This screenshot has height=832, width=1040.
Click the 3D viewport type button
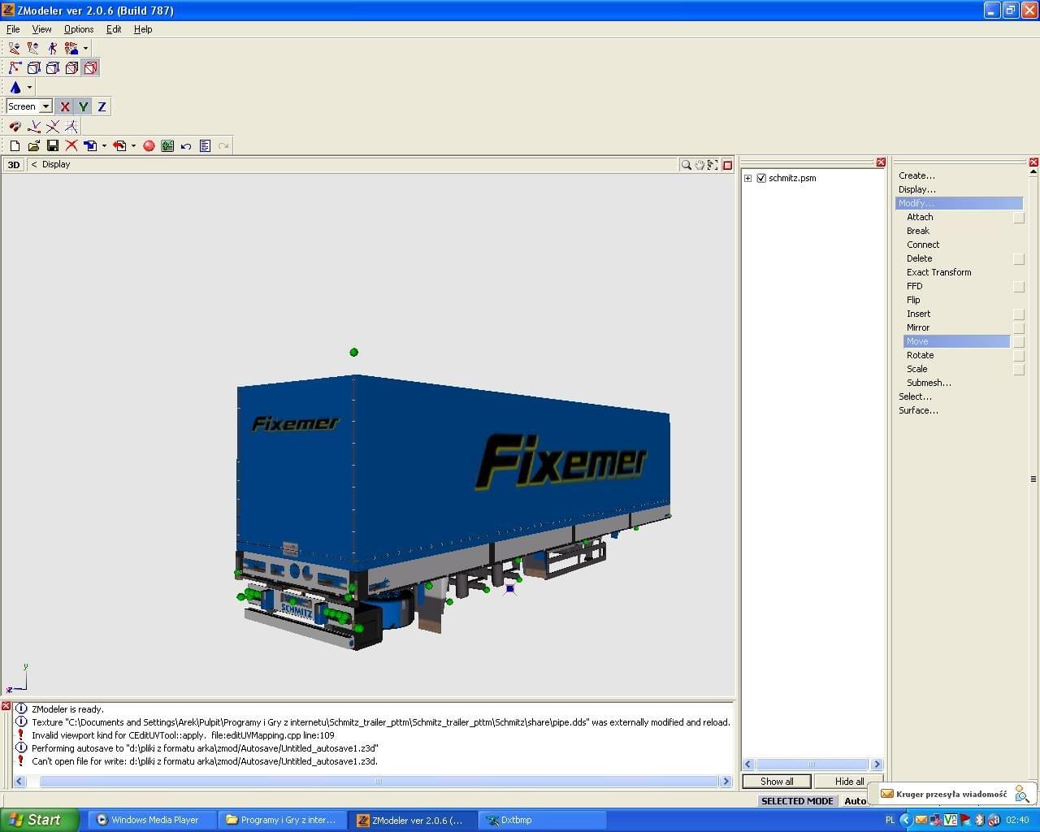pos(13,165)
